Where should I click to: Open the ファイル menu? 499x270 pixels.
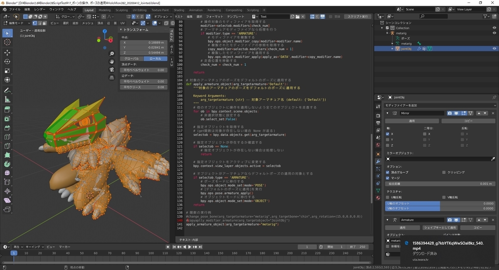coord(14,10)
